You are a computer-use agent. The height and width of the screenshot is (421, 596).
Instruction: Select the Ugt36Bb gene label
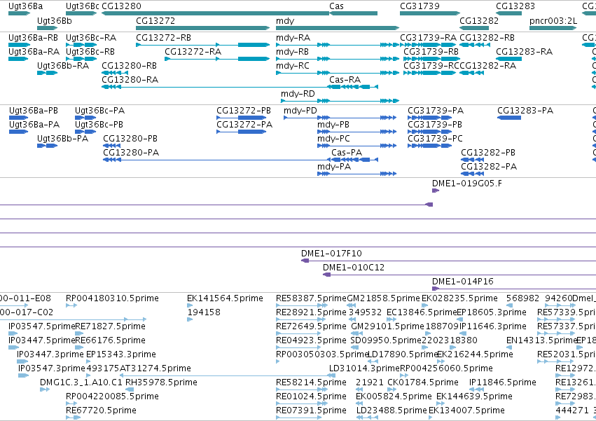click(55, 20)
